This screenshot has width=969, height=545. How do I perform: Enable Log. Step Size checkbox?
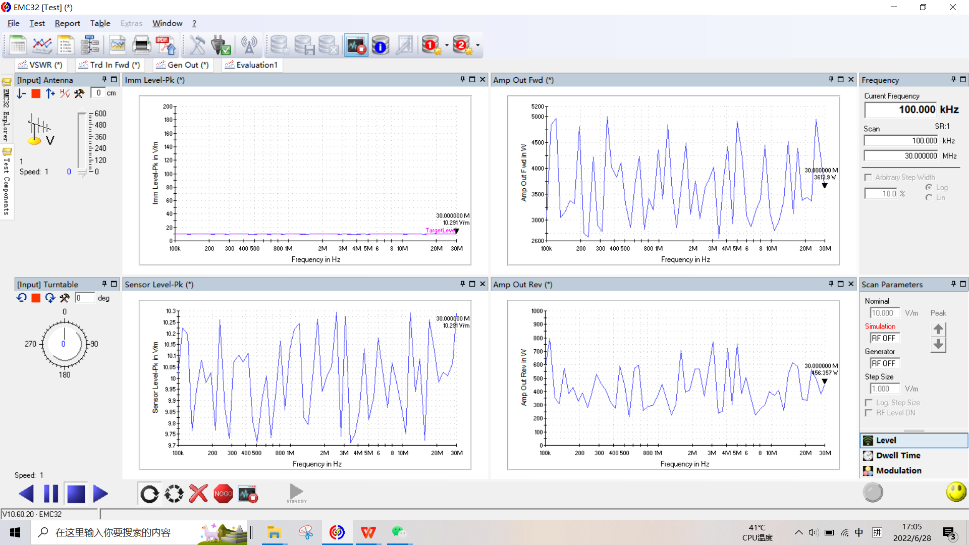(x=869, y=403)
